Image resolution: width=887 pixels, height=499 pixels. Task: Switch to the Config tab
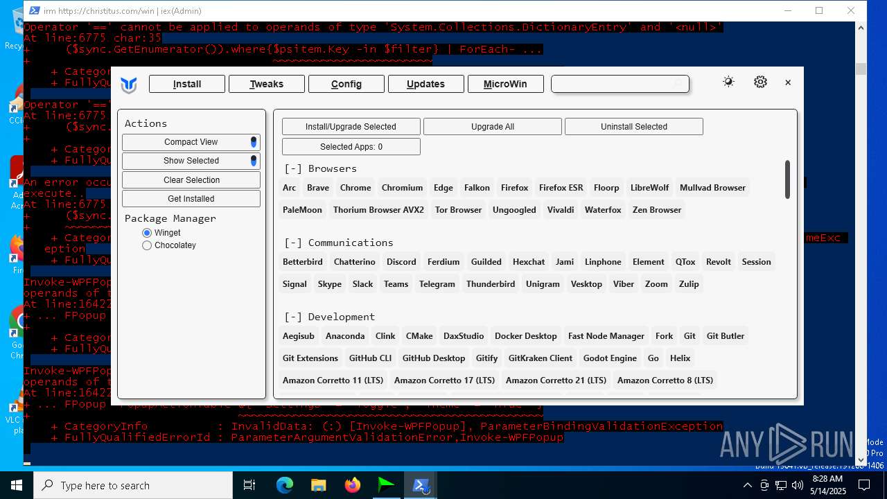coord(346,84)
